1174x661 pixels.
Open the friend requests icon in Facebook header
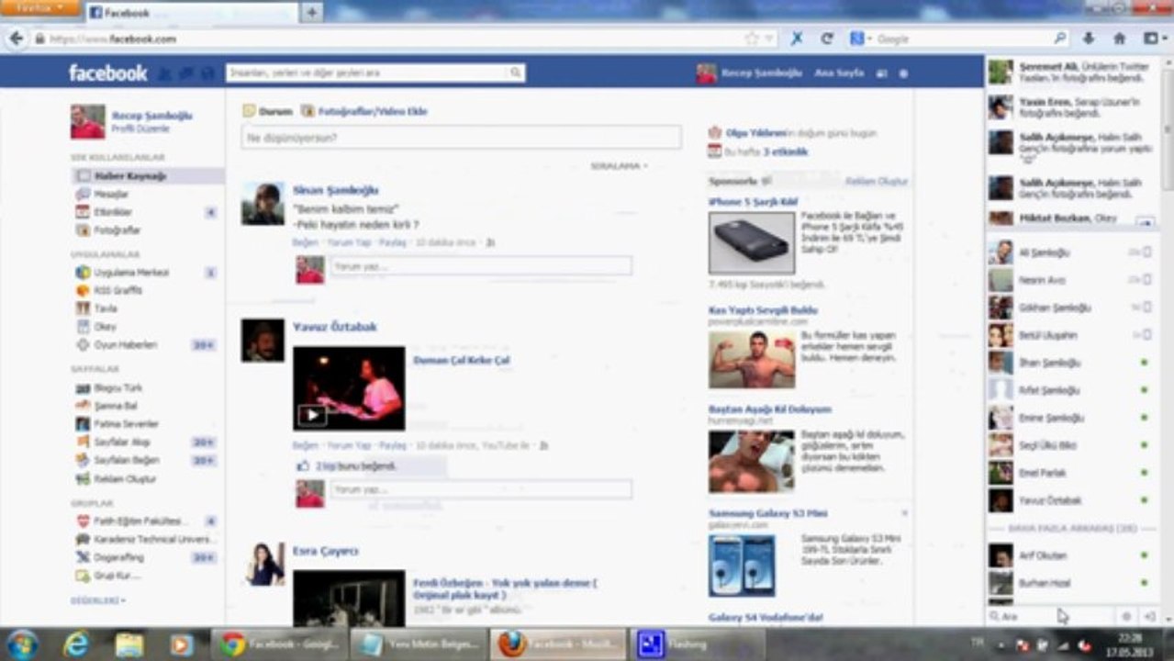tap(165, 73)
